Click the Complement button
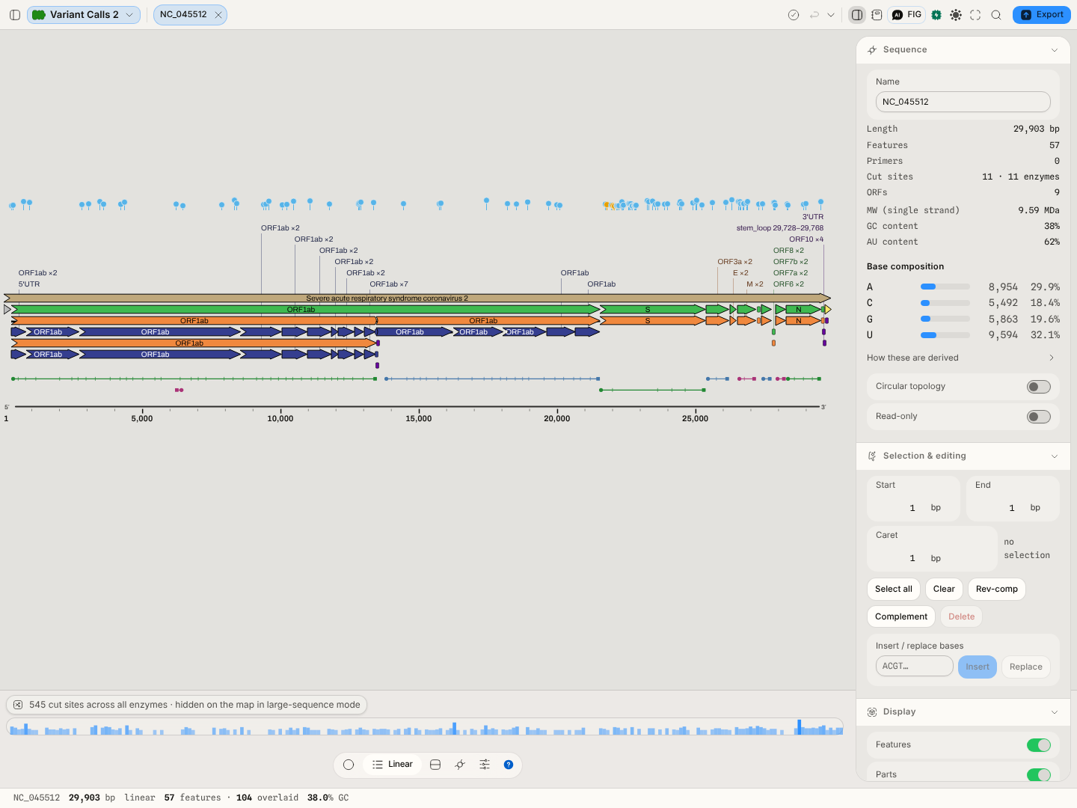Viewport: 1077px width, 808px height. [x=901, y=617]
